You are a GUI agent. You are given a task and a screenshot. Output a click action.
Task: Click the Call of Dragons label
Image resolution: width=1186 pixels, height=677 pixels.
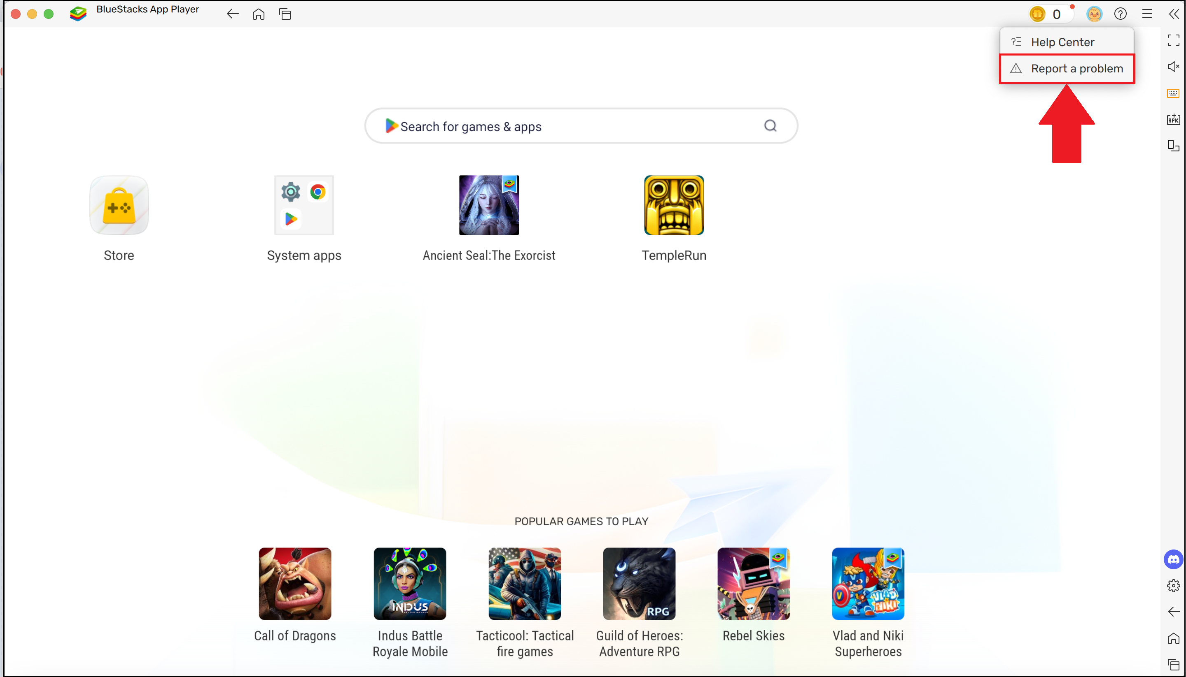coord(295,636)
